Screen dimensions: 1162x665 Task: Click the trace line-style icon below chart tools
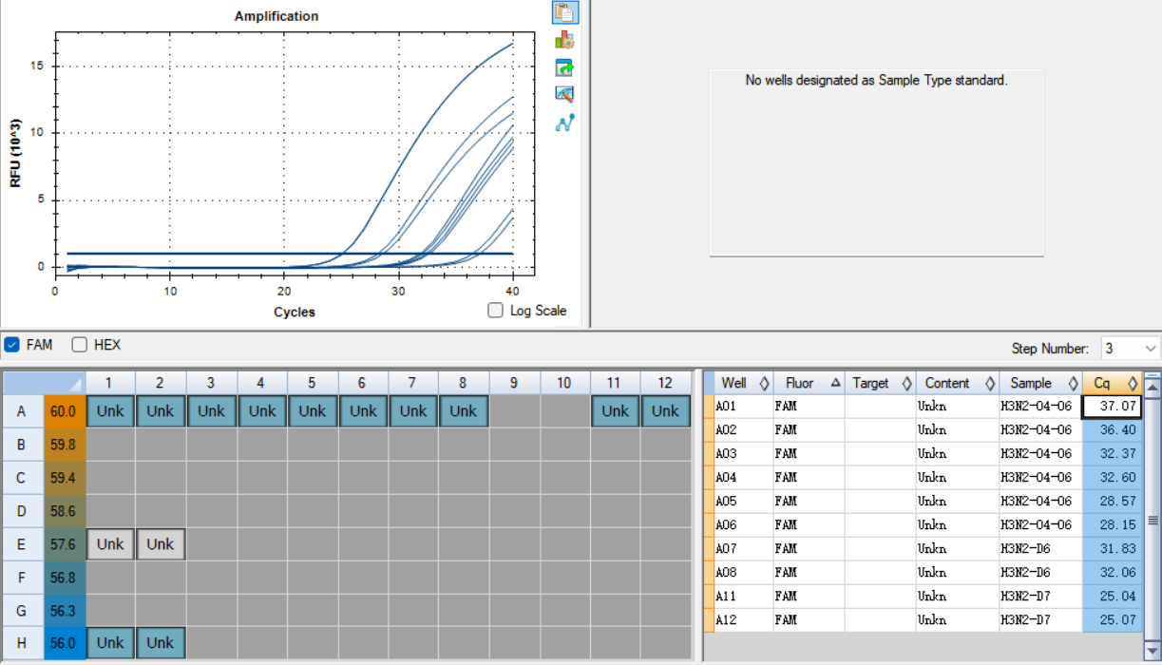[564, 123]
